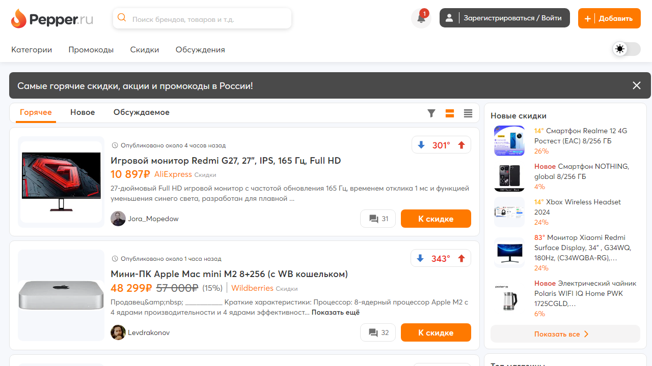This screenshot has height=366, width=652.
Task: Open the Категории menu
Action: [32, 50]
